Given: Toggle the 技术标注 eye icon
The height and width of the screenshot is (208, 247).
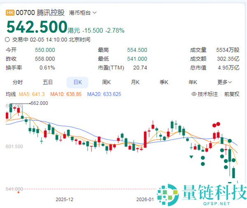Looking at the screenshot, I should [194, 94].
